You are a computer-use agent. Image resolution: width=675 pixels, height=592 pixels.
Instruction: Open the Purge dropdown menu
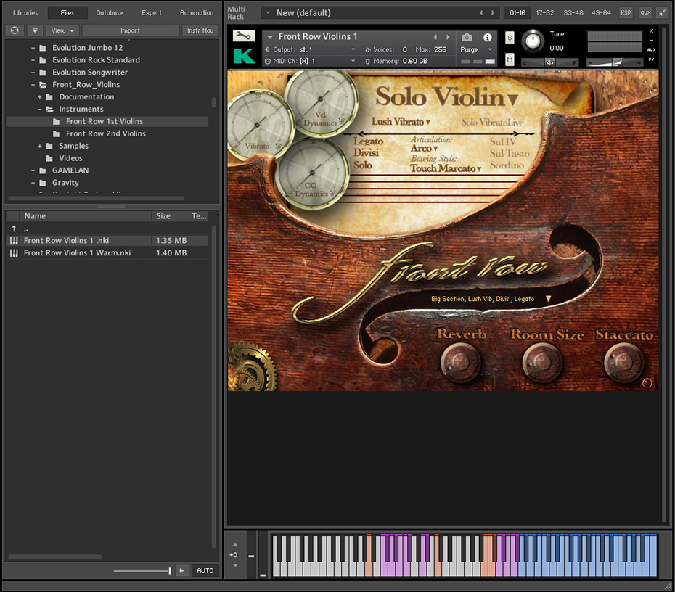pyautogui.click(x=476, y=49)
